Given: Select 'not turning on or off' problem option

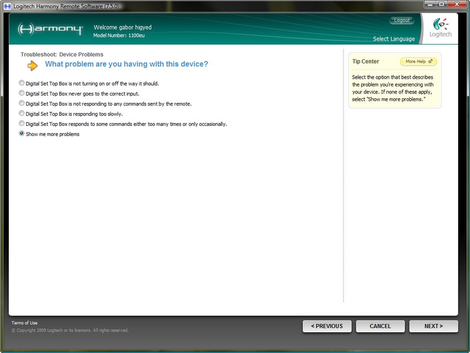Looking at the screenshot, I should point(22,83).
